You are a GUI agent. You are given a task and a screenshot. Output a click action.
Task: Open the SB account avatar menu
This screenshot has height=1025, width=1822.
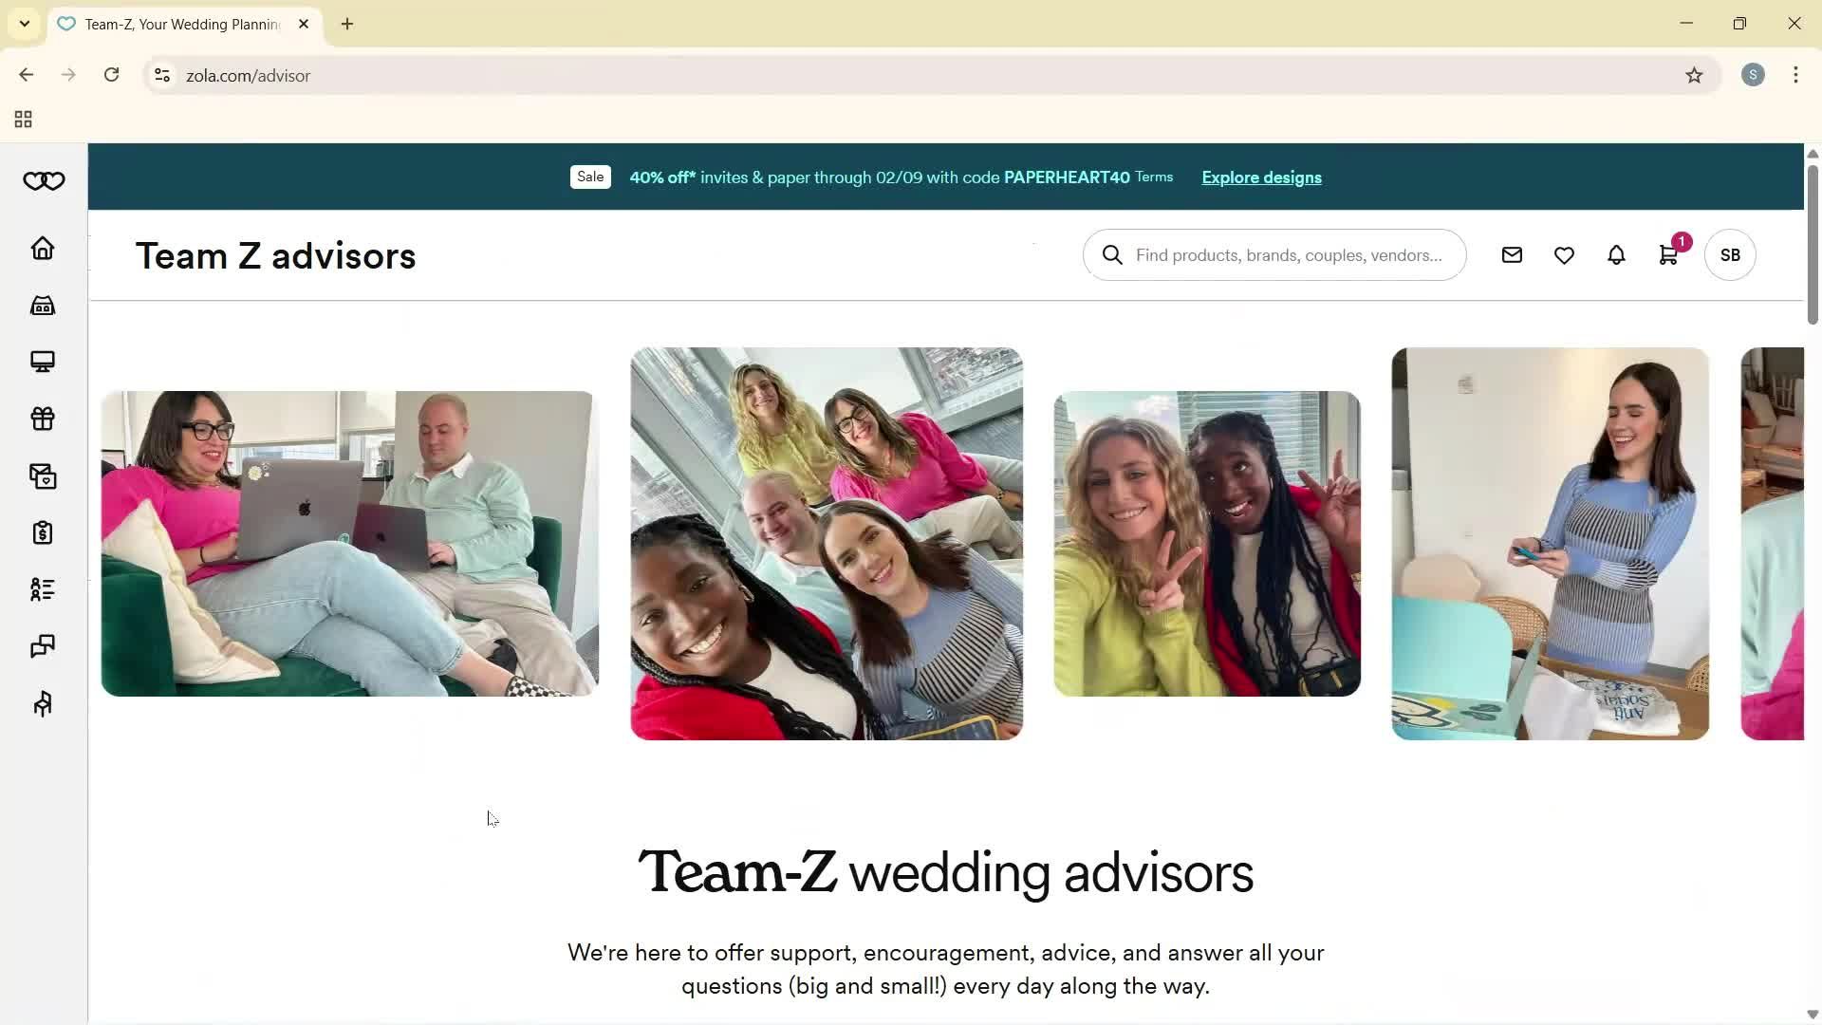[x=1730, y=255]
